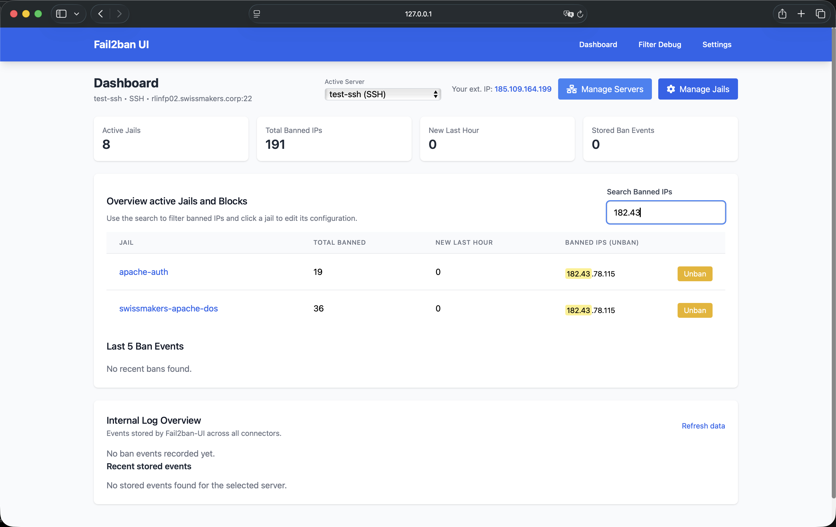Click the Refresh data link
This screenshot has height=527, width=836.
pos(703,426)
